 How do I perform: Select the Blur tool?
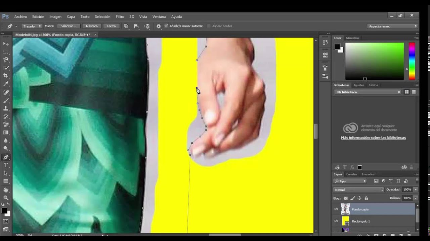click(6, 141)
